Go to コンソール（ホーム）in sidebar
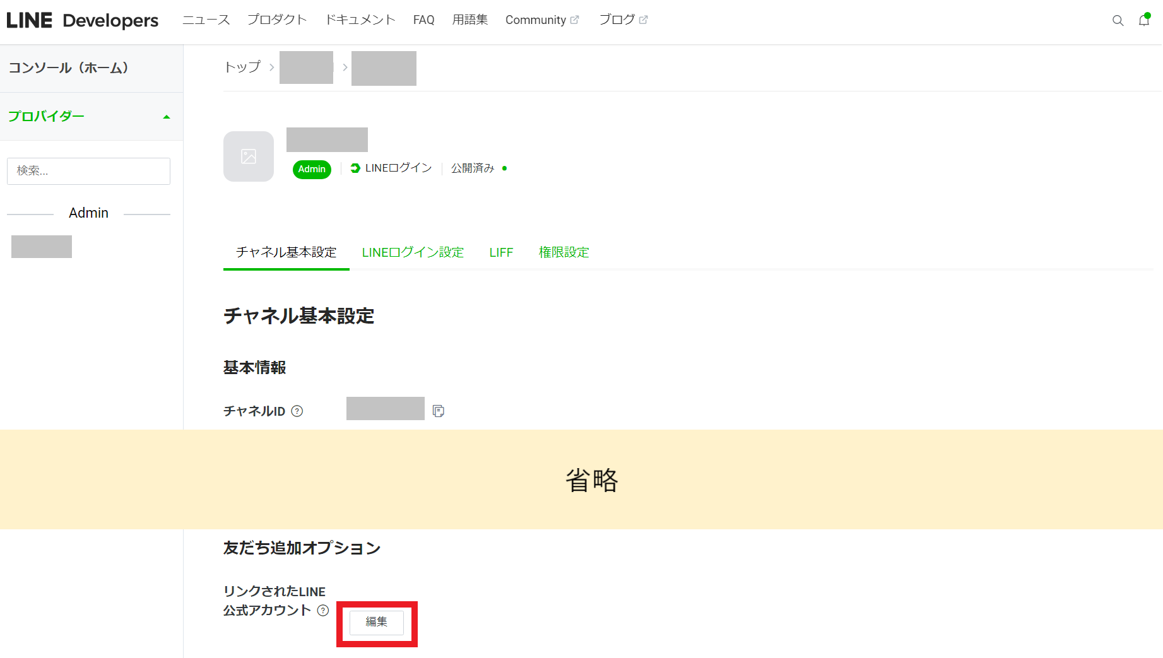 point(69,68)
